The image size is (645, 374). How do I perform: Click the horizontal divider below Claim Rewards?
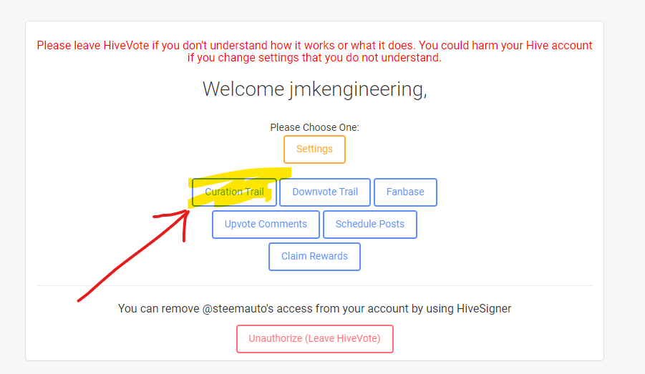314,285
